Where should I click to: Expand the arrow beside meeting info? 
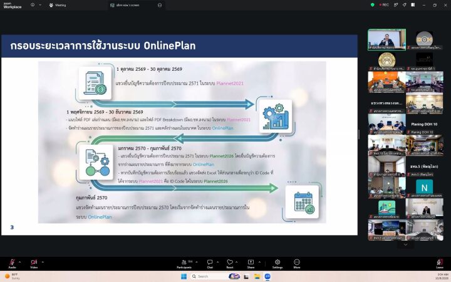(40, 5)
